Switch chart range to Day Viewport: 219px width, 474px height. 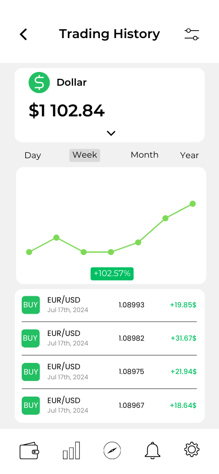click(x=33, y=156)
